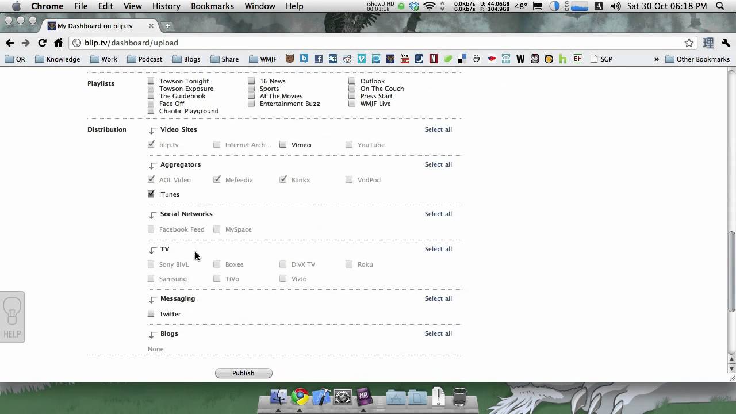
Task: Collapse the TV section arrow
Action: [152, 250]
